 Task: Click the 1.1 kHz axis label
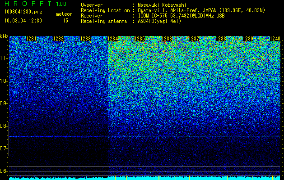[x=4, y=58]
